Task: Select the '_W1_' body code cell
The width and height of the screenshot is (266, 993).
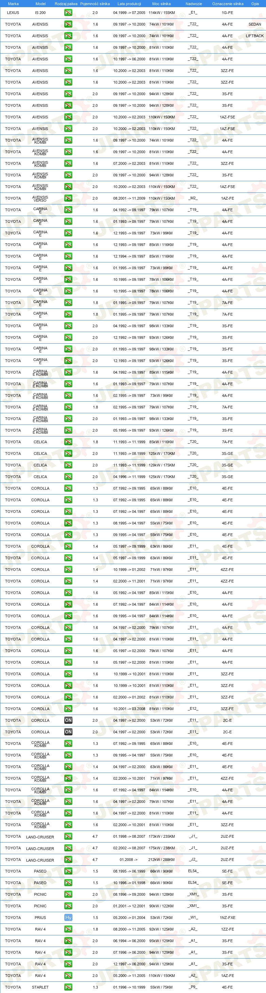Action: click(193, 918)
